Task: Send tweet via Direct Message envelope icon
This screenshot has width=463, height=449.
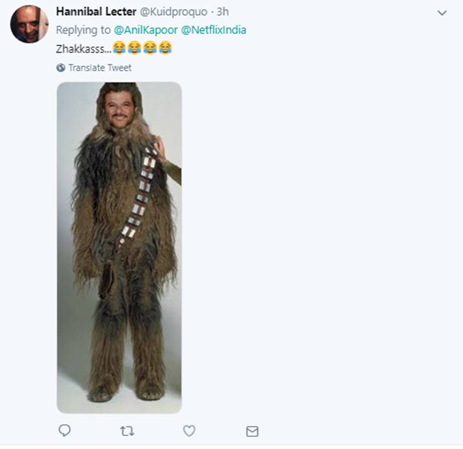Action: [252, 432]
